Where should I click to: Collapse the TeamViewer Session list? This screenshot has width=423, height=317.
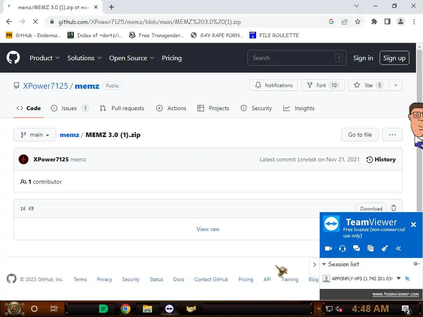click(x=324, y=264)
